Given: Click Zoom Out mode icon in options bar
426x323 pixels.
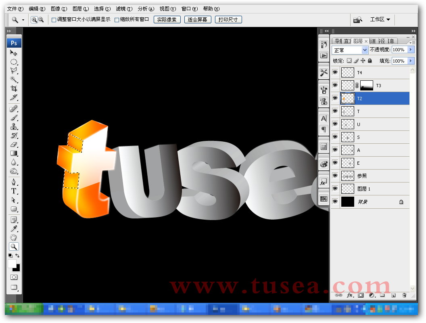Looking at the screenshot, I should pyautogui.click(x=41, y=19).
